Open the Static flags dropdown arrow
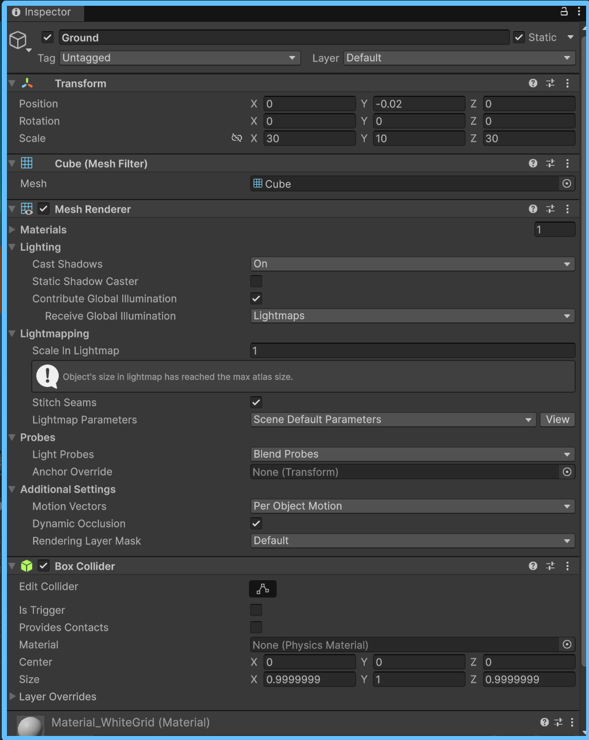 click(571, 37)
